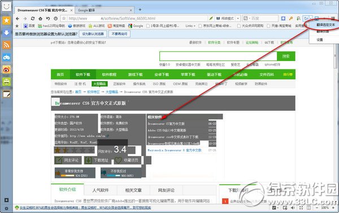Open the 苹果下载 navigation menu item

coord(188,75)
